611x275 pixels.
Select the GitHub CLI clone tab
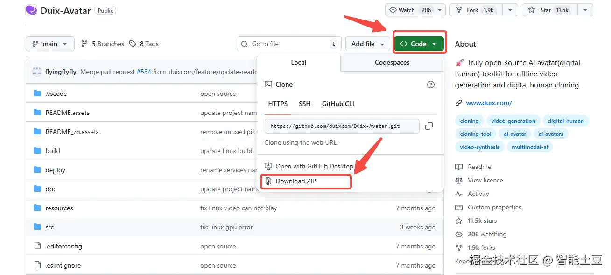pos(338,104)
